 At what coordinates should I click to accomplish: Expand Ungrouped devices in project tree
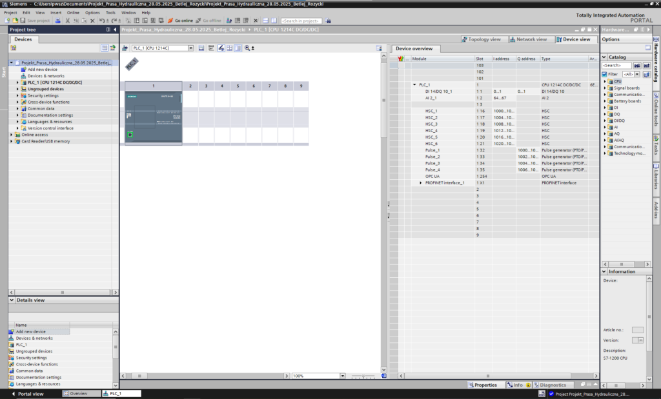pos(17,89)
